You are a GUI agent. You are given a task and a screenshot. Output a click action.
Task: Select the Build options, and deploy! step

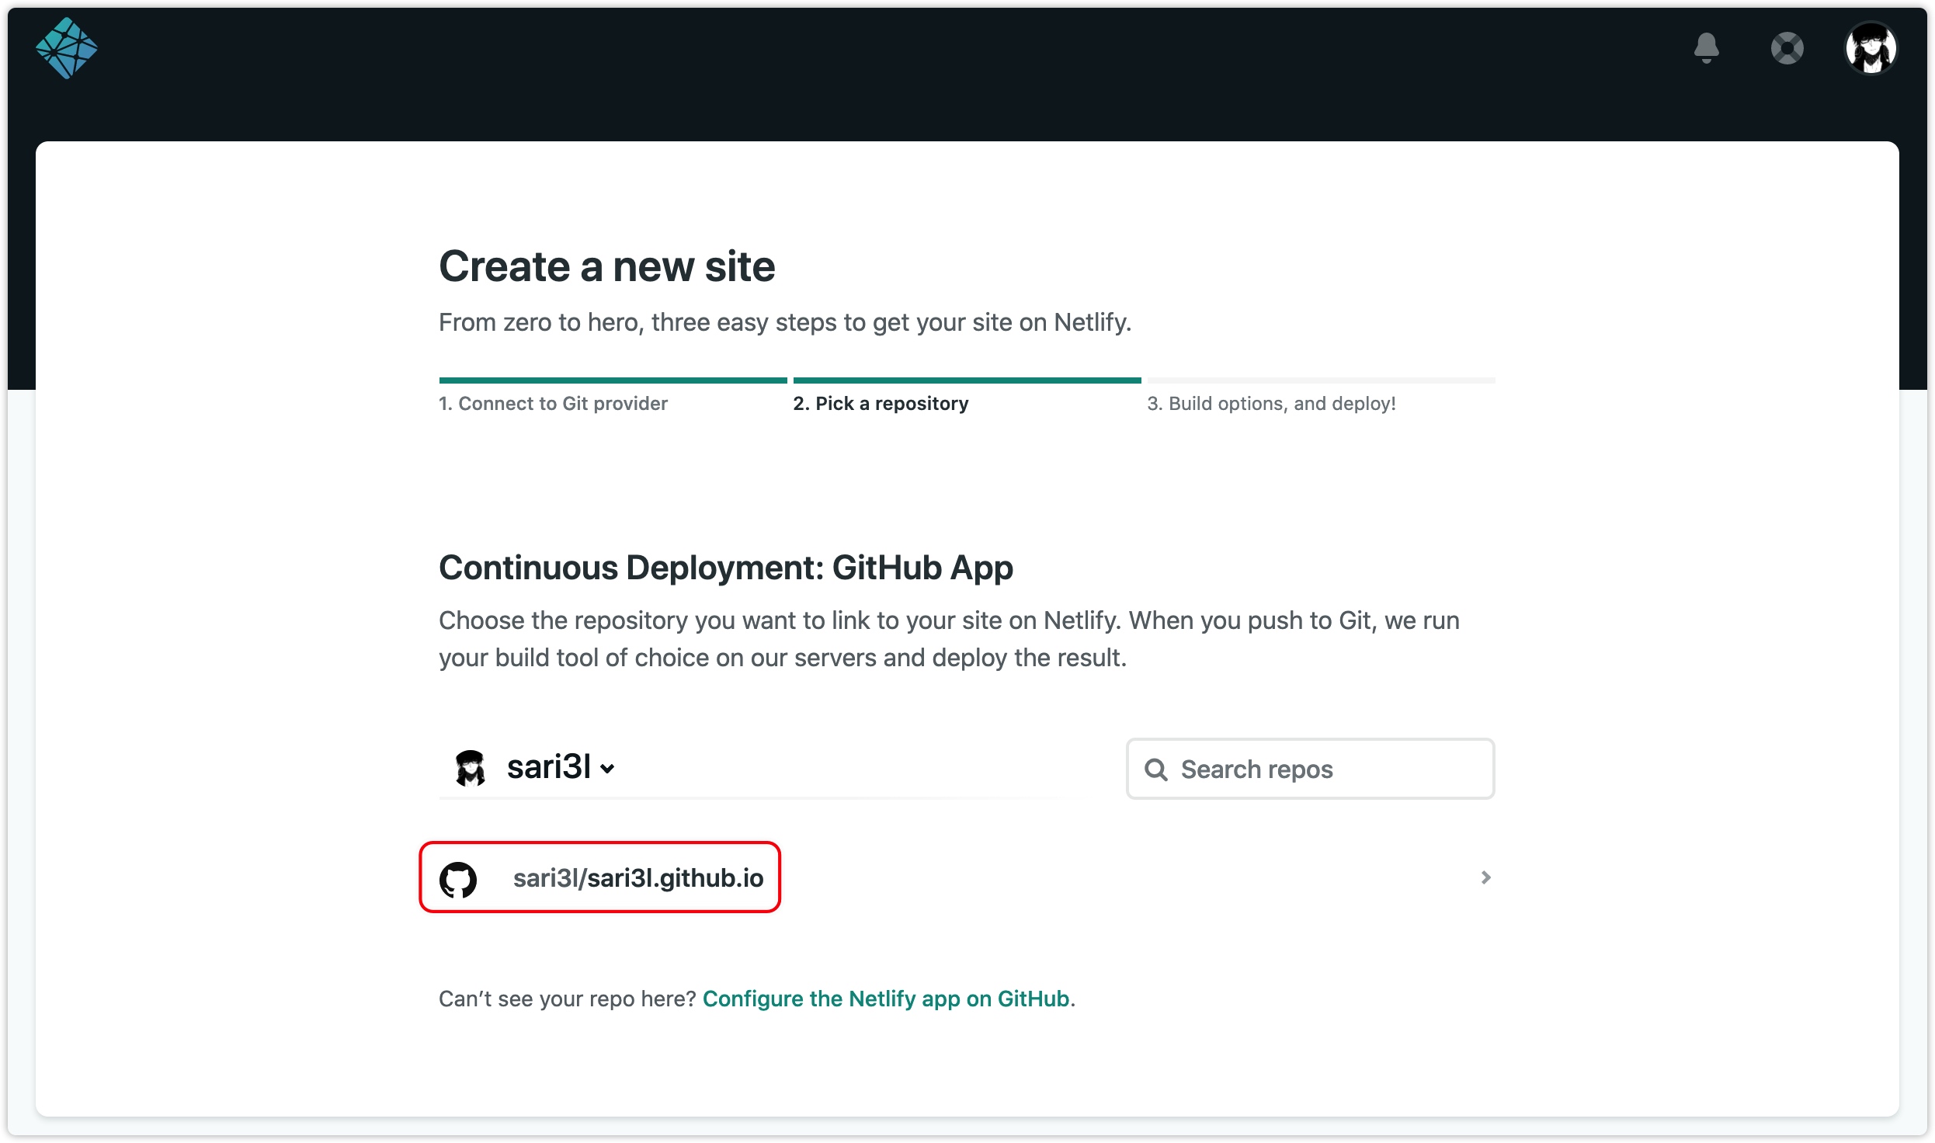coord(1271,404)
